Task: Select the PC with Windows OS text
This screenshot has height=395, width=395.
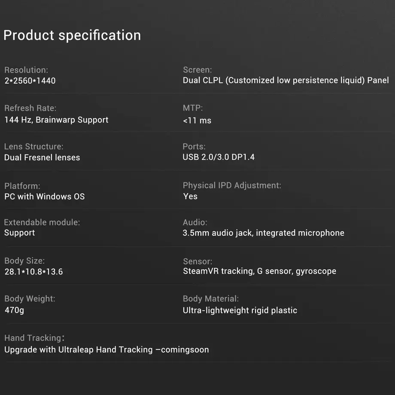Action: click(44, 197)
